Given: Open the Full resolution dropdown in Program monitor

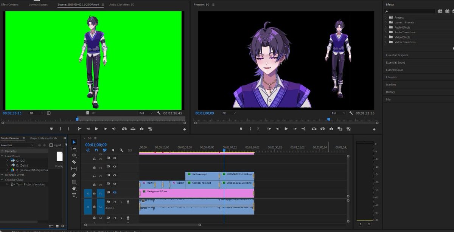Looking at the screenshot, I should (x=337, y=113).
